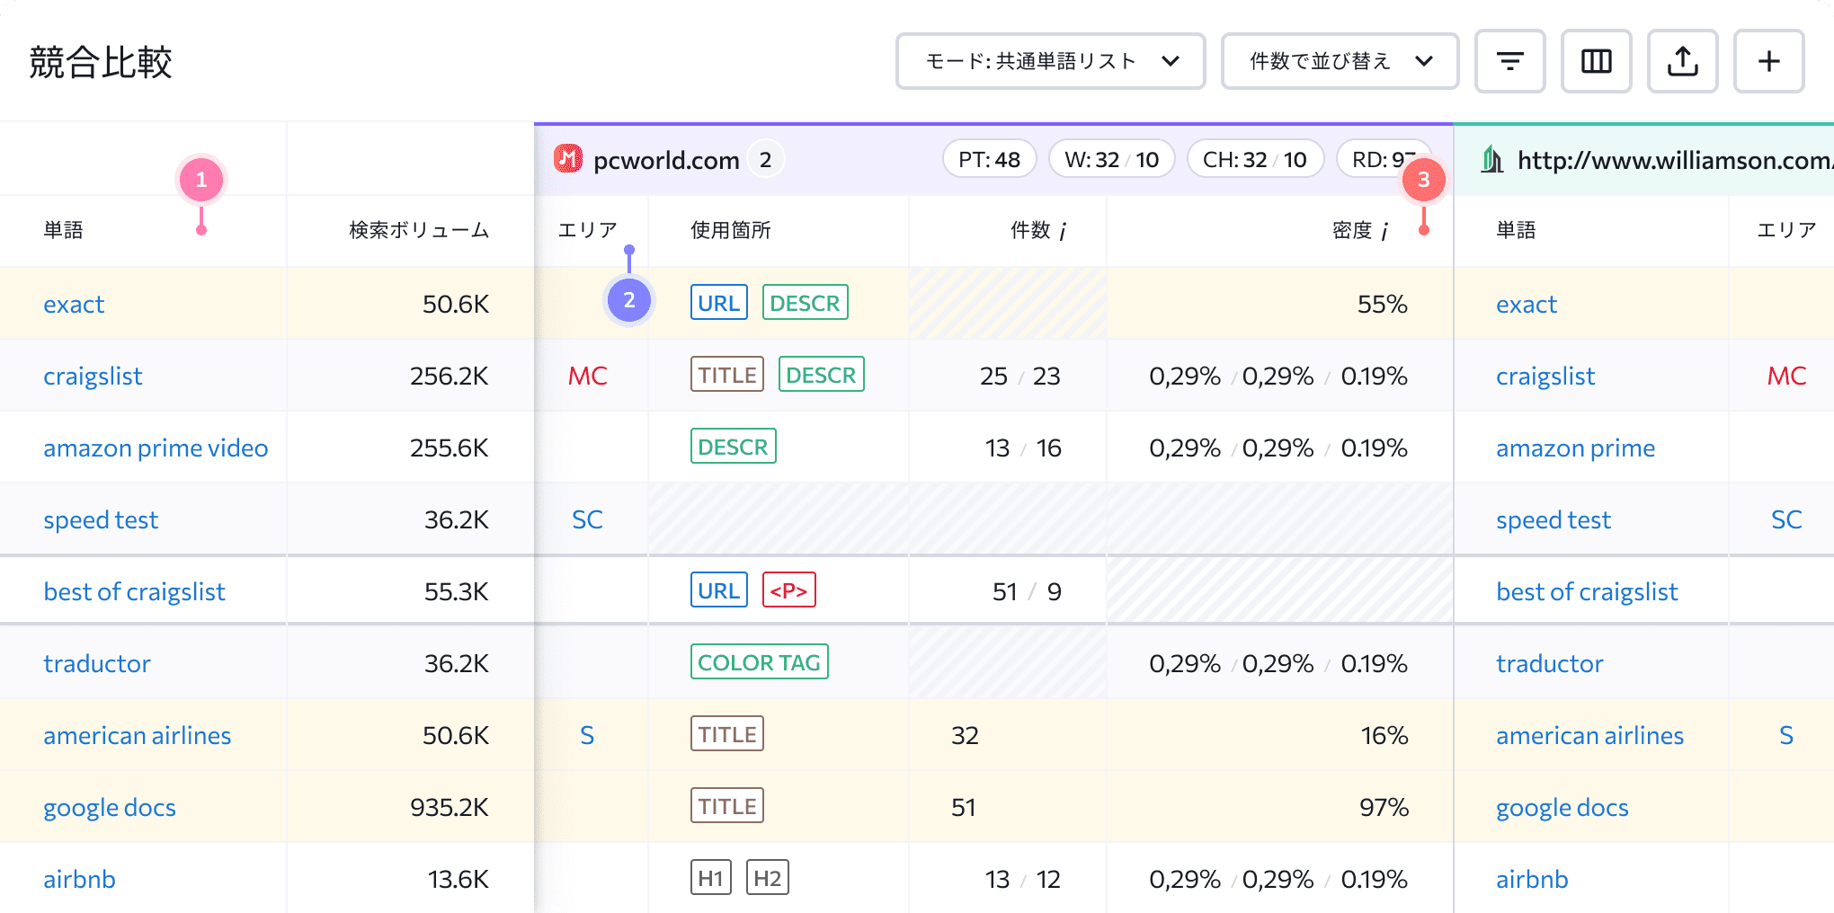This screenshot has width=1834, height=913.
Task: Sort by the 検索ボリューム column header
Action: pyautogui.click(x=419, y=230)
